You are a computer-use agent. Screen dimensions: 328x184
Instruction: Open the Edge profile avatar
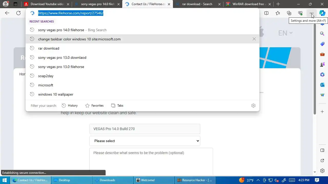6,4
